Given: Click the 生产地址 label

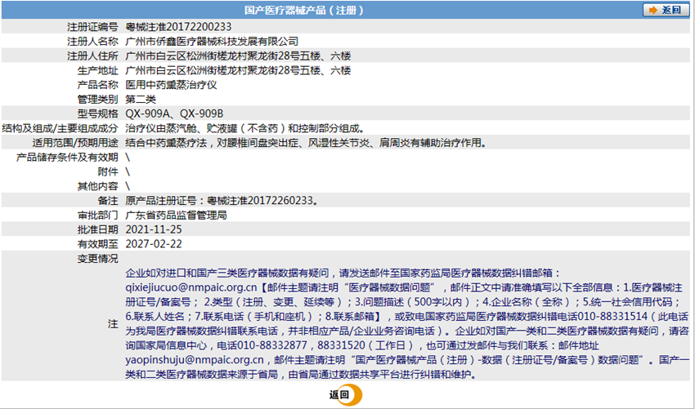Looking at the screenshot, I should pos(97,70).
